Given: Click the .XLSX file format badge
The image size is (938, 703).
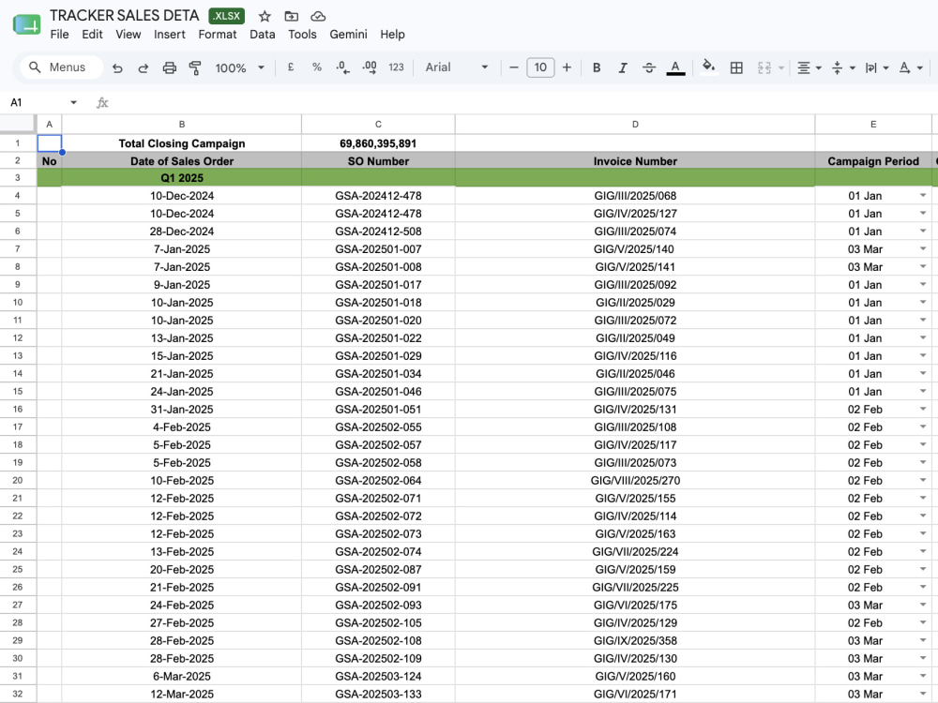Looking at the screenshot, I should (x=227, y=16).
